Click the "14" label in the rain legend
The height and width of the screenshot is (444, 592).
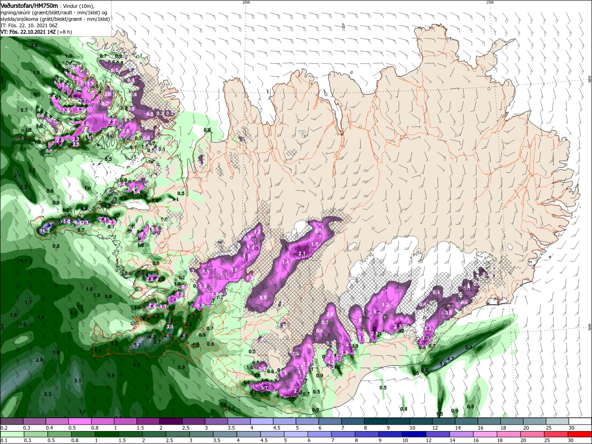[x=453, y=440]
